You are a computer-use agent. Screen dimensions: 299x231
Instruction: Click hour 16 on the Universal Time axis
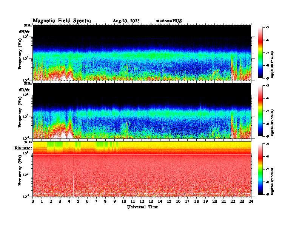(x=178, y=202)
